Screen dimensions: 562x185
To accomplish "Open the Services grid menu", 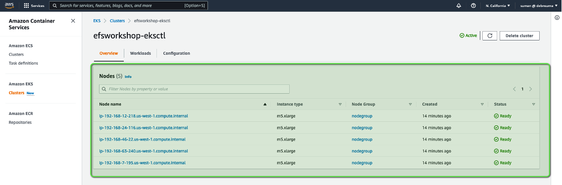I will pos(34,6).
